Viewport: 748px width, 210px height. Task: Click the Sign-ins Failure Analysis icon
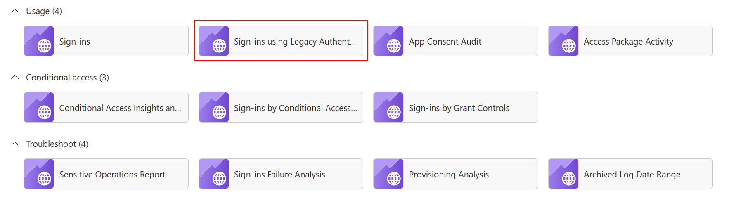point(214,174)
